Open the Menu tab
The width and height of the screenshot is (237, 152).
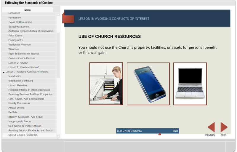click(27, 10)
